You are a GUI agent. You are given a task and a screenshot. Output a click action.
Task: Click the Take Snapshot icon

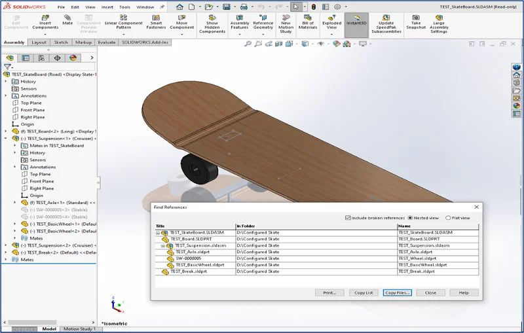[415, 22]
